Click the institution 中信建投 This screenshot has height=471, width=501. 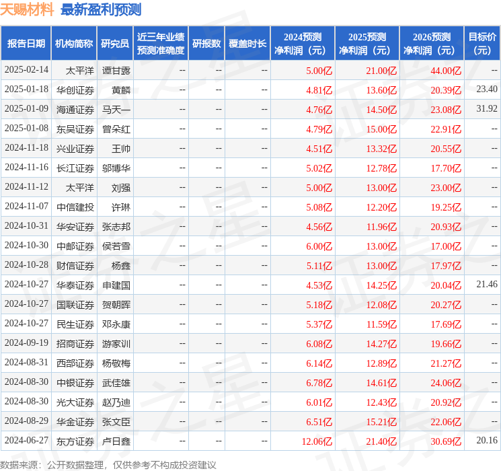click(75, 207)
